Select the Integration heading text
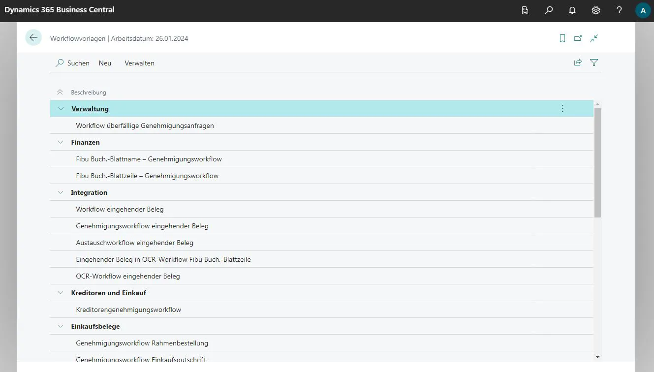 (x=89, y=192)
